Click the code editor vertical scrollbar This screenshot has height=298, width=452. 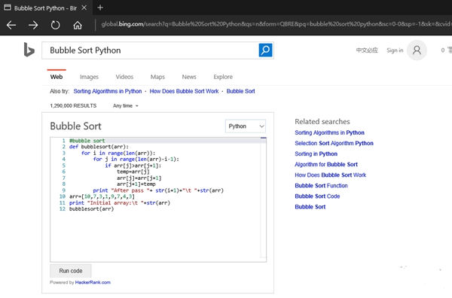tap(263, 198)
